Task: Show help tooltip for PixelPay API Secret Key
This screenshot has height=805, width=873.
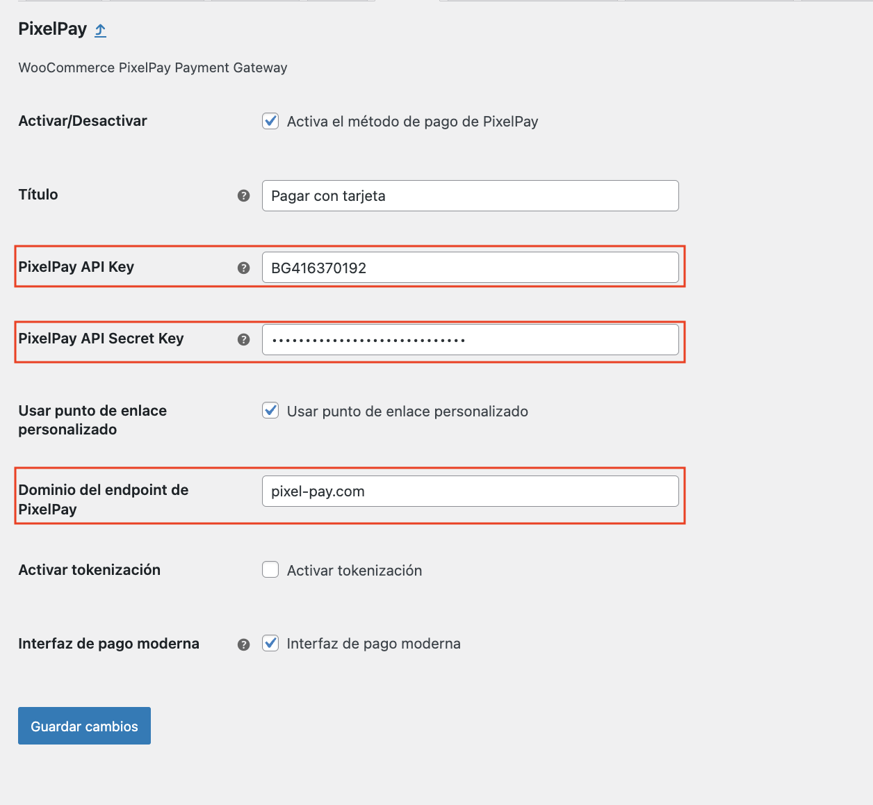Action: 243,339
